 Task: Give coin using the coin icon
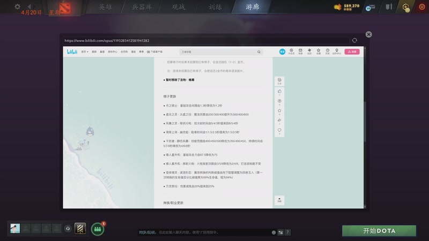click(279, 101)
